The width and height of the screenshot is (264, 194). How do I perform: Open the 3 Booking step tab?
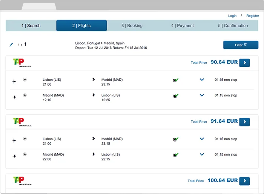pos(132,26)
